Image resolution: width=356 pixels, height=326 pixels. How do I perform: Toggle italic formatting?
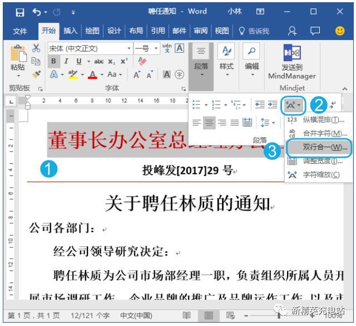(66, 61)
